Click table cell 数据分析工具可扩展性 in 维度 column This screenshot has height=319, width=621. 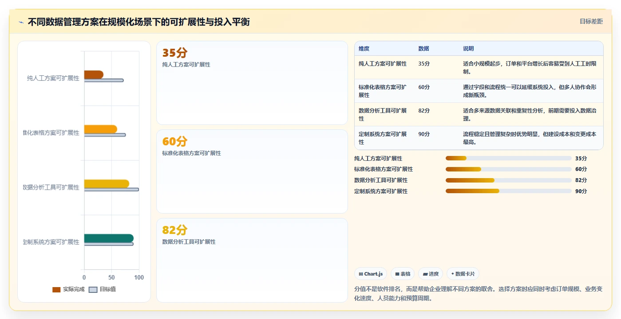point(383,115)
